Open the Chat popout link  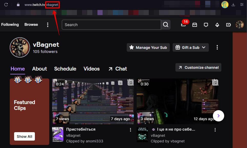coord(118,69)
